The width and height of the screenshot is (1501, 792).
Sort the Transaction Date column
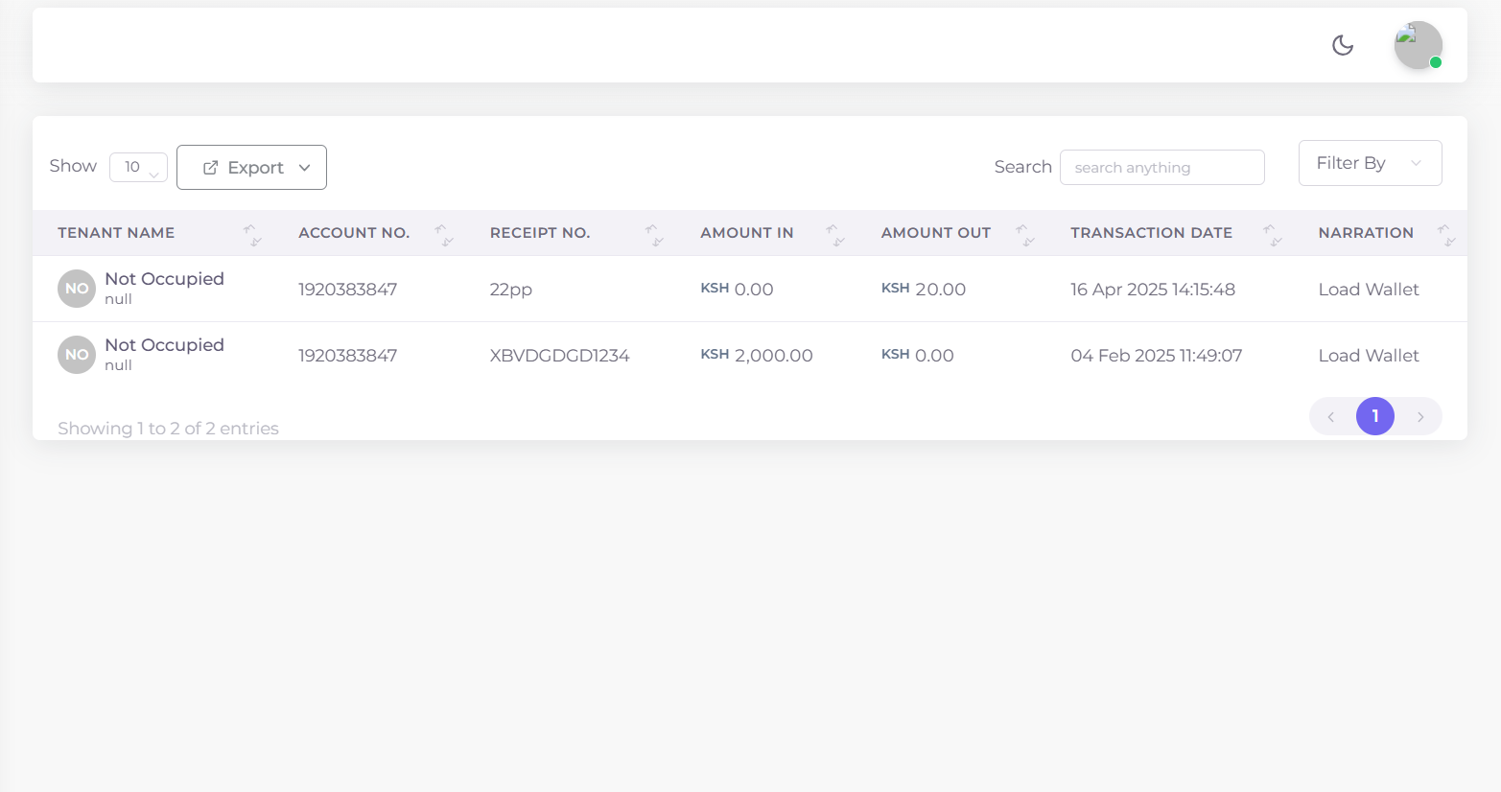(x=1272, y=234)
